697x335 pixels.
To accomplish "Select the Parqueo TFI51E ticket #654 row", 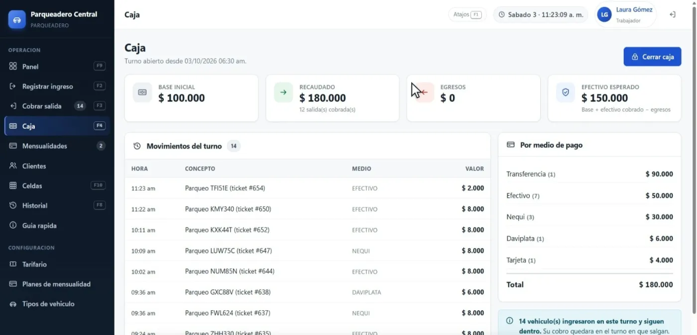I will pos(308,188).
